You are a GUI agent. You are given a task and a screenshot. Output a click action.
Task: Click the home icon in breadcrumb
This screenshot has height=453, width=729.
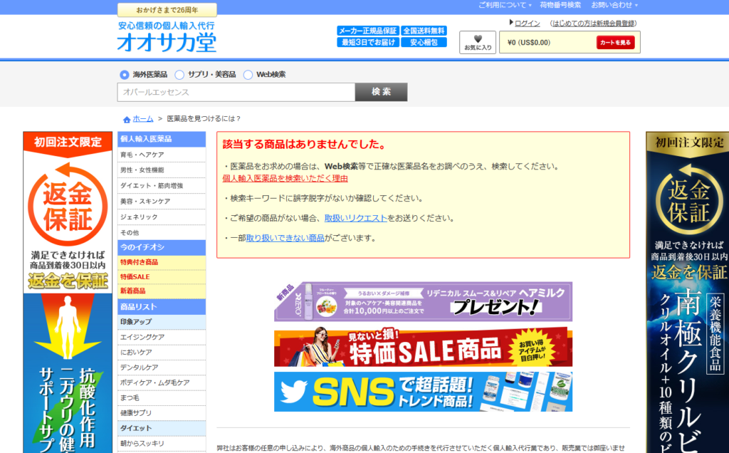click(x=127, y=119)
